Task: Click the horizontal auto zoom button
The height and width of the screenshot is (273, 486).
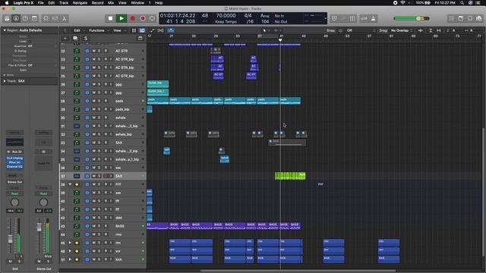Action: point(439,30)
